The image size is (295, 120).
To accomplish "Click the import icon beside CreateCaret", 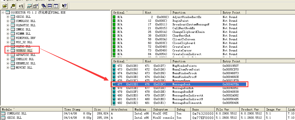I will pos(114,47).
